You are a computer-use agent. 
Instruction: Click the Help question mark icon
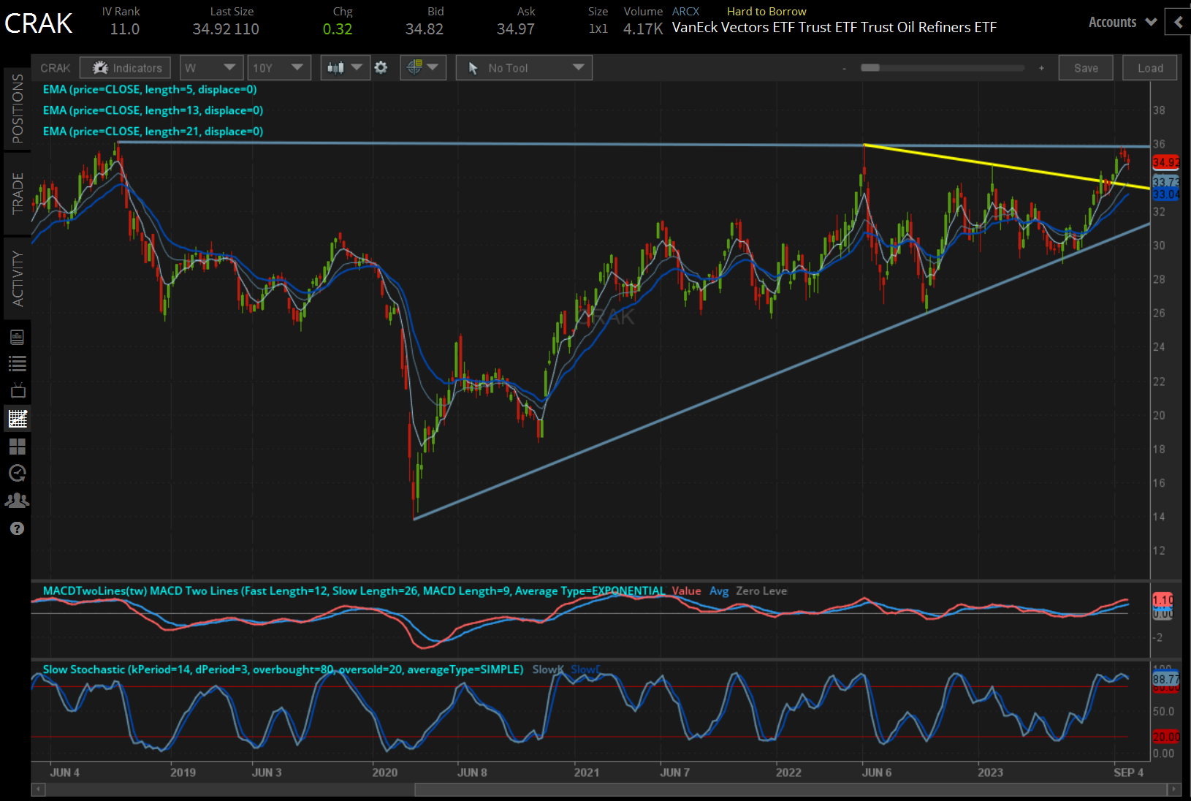[x=18, y=528]
